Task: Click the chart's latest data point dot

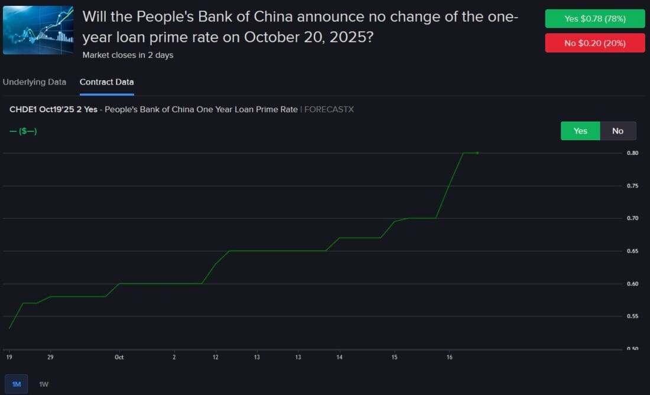Action: point(477,153)
